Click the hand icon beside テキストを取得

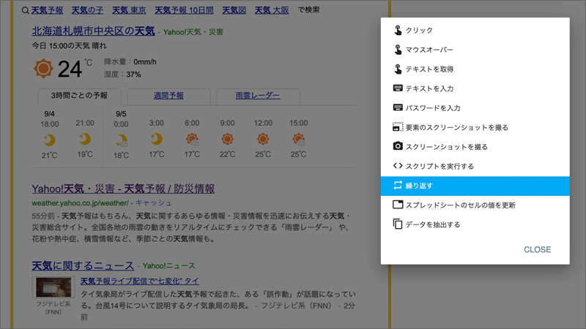point(398,69)
